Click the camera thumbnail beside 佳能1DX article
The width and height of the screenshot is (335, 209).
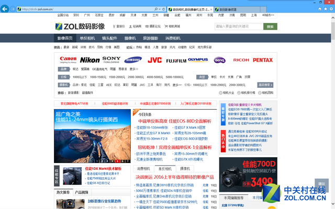[72, 176]
